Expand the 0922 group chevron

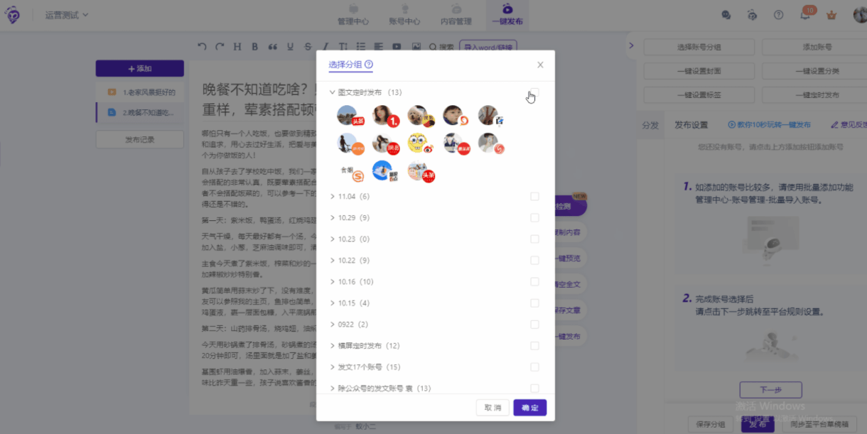click(332, 325)
